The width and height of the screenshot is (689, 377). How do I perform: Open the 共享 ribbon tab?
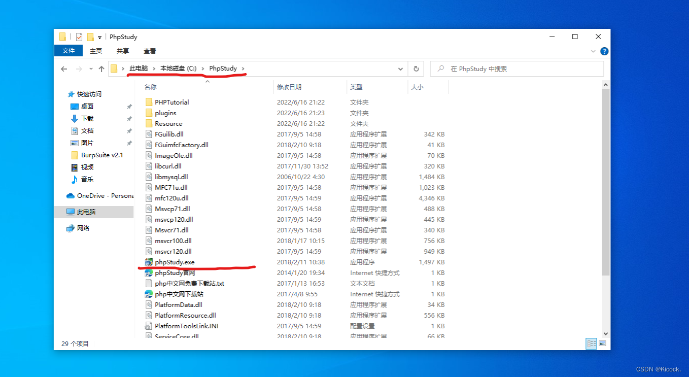[x=123, y=51]
